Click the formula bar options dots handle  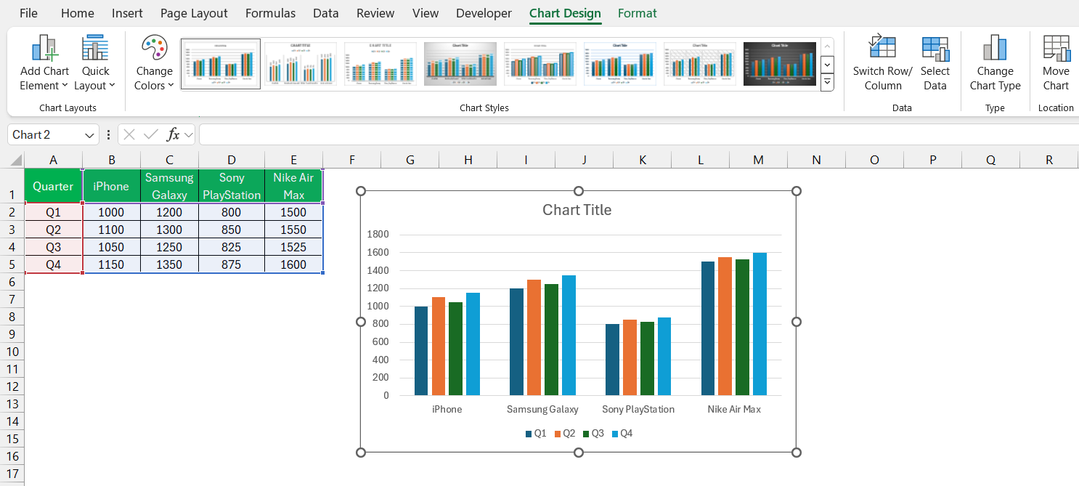[x=109, y=134]
